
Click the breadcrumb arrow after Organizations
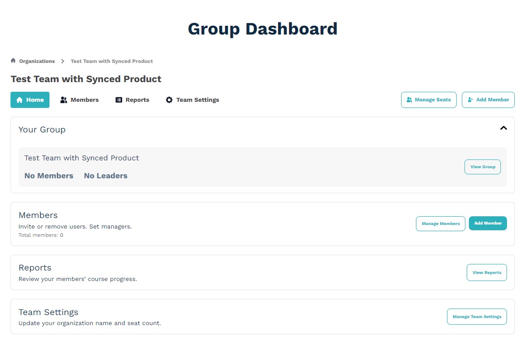(63, 61)
